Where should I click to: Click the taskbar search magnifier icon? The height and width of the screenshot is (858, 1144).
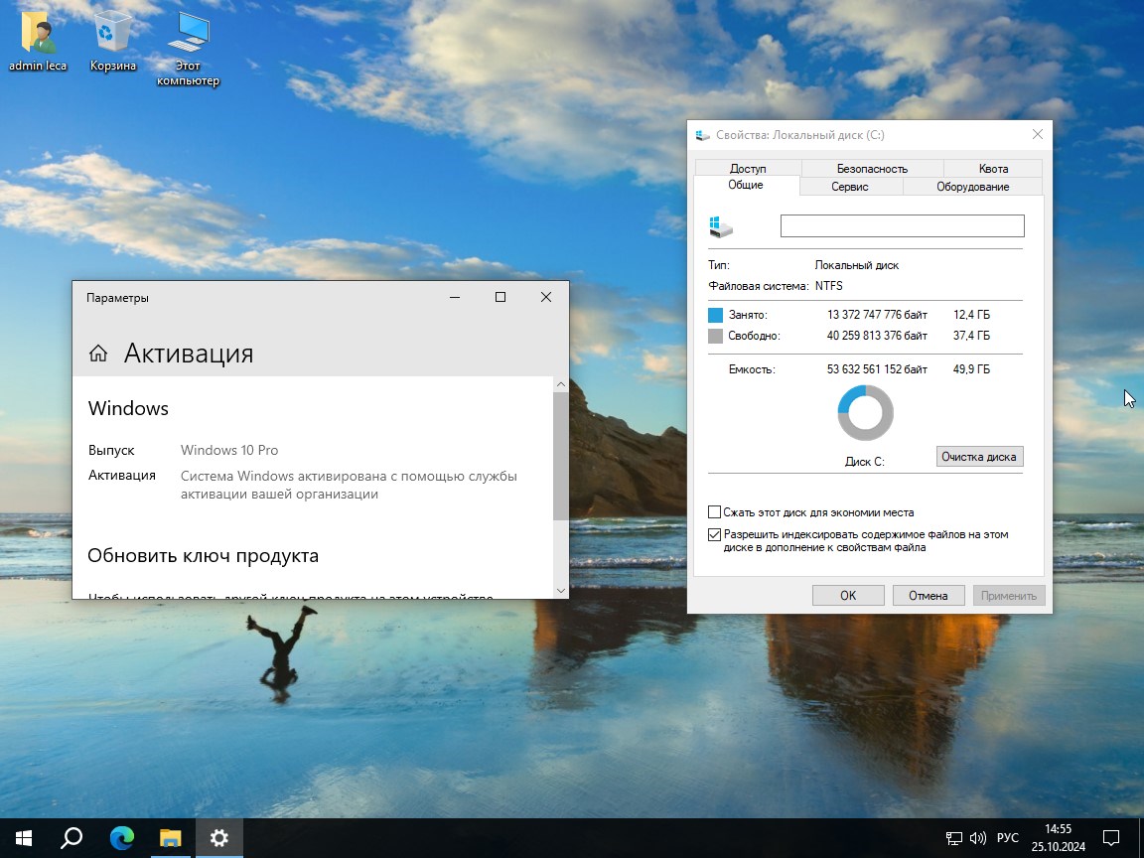click(71, 838)
